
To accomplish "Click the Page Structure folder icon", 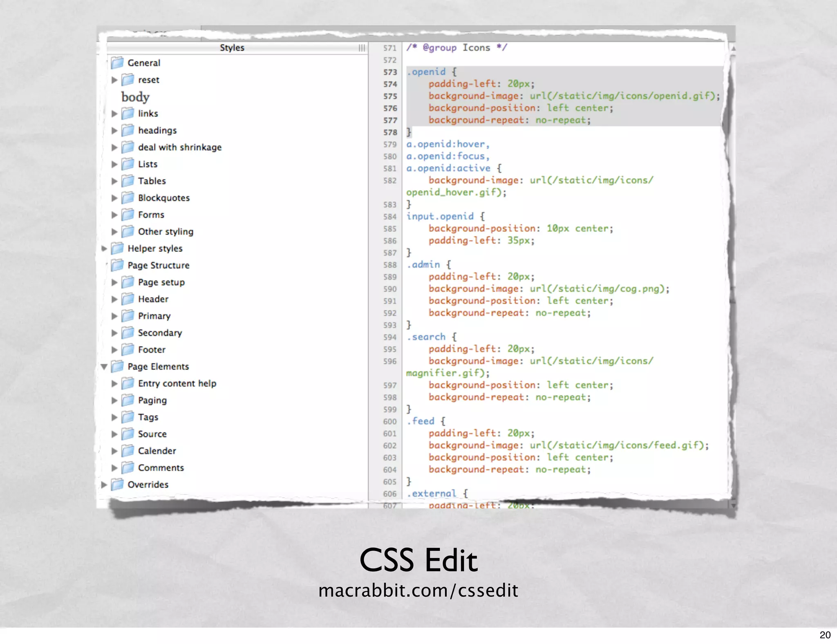I will point(118,265).
